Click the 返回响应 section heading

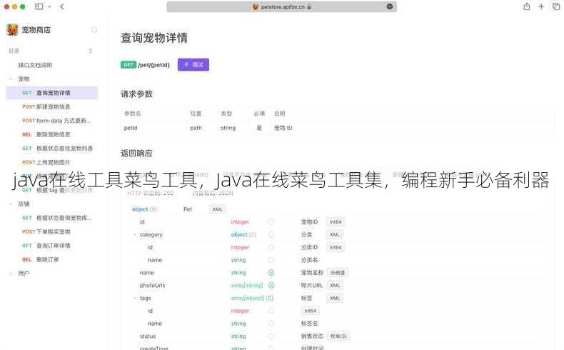[x=136, y=154]
